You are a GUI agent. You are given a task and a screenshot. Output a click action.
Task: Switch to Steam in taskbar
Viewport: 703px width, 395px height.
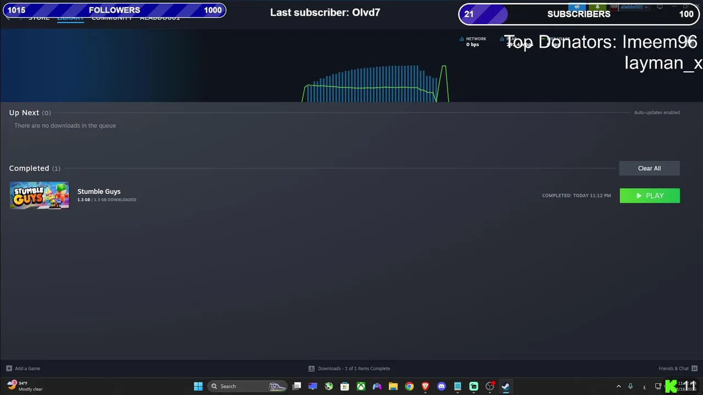(x=506, y=386)
